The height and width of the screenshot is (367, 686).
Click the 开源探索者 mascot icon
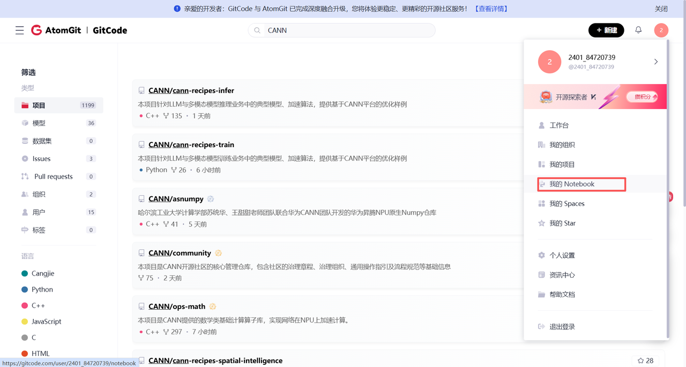click(x=546, y=97)
